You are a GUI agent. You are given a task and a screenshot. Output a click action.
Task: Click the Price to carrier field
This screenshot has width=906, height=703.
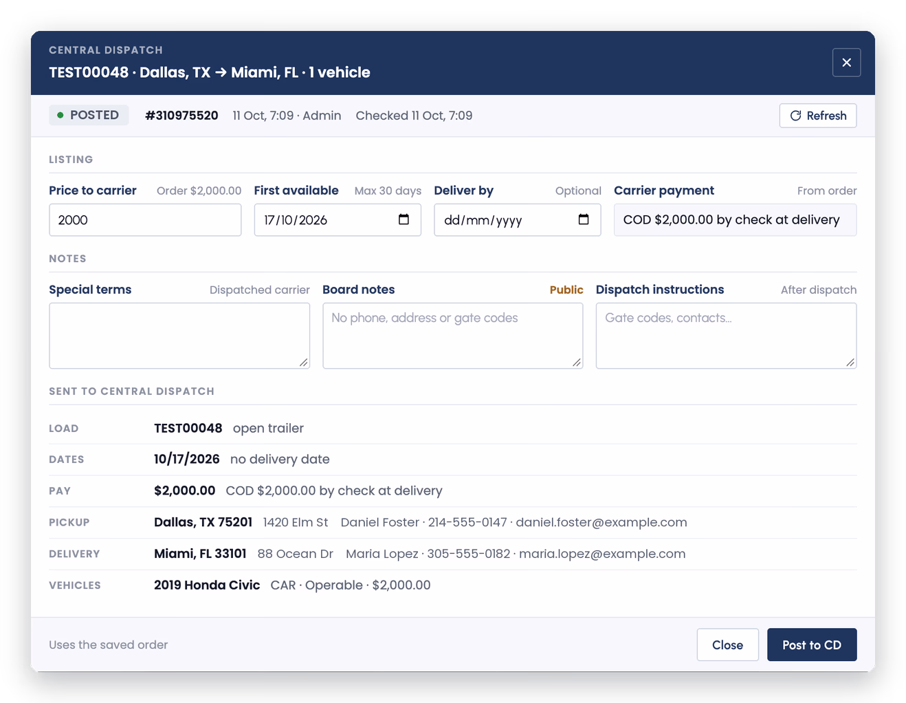[x=145, y=220]
